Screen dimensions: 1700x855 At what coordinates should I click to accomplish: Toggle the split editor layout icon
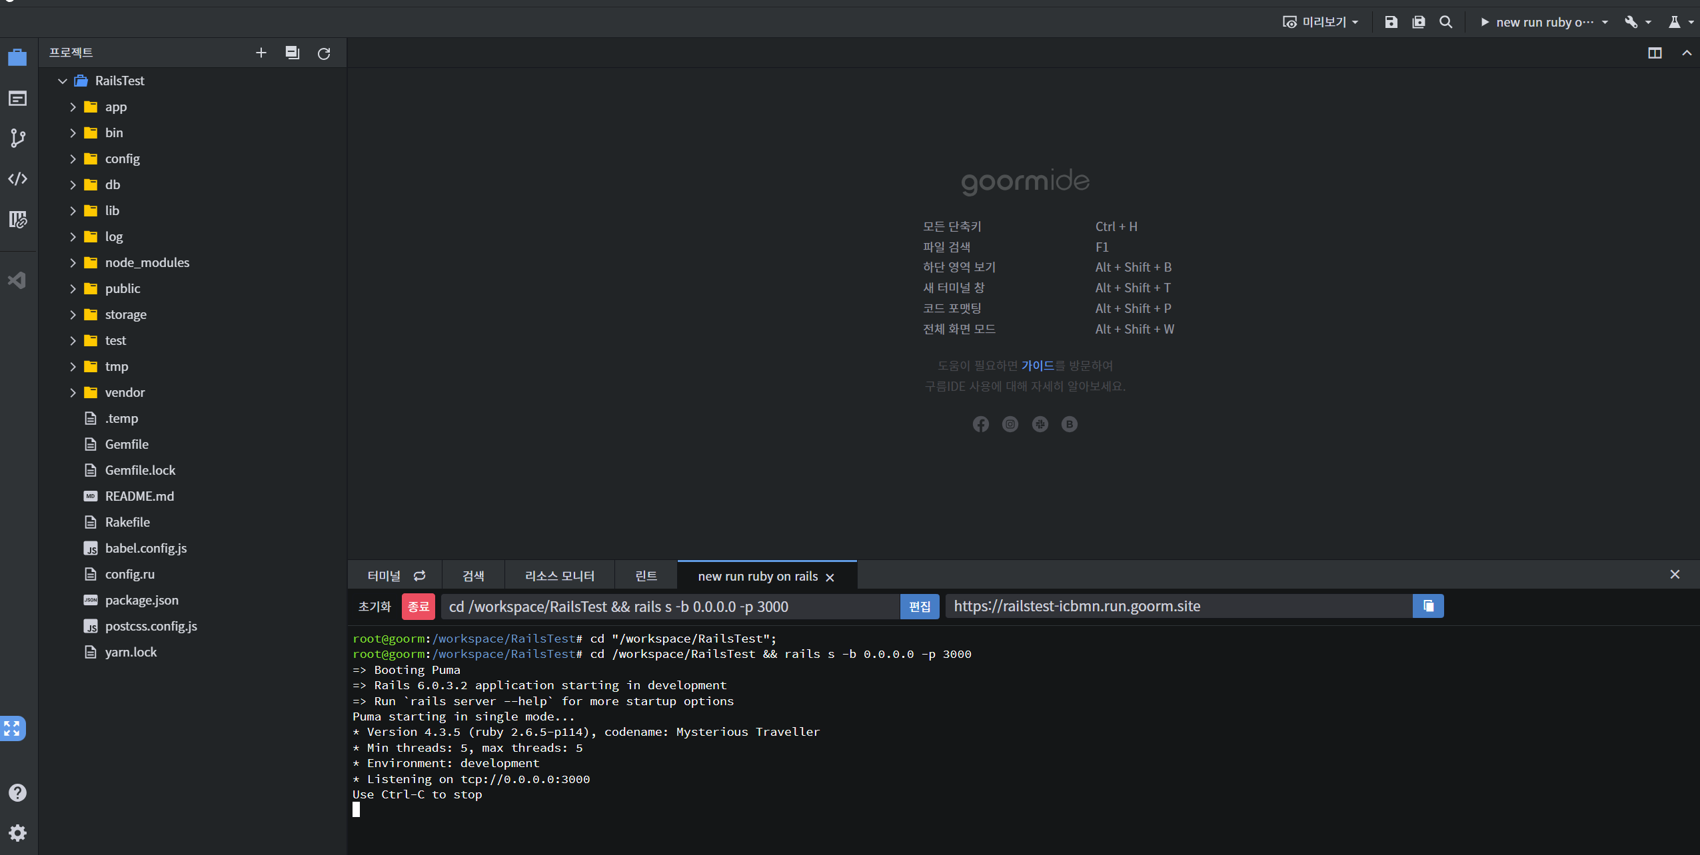pos(1655,53)
